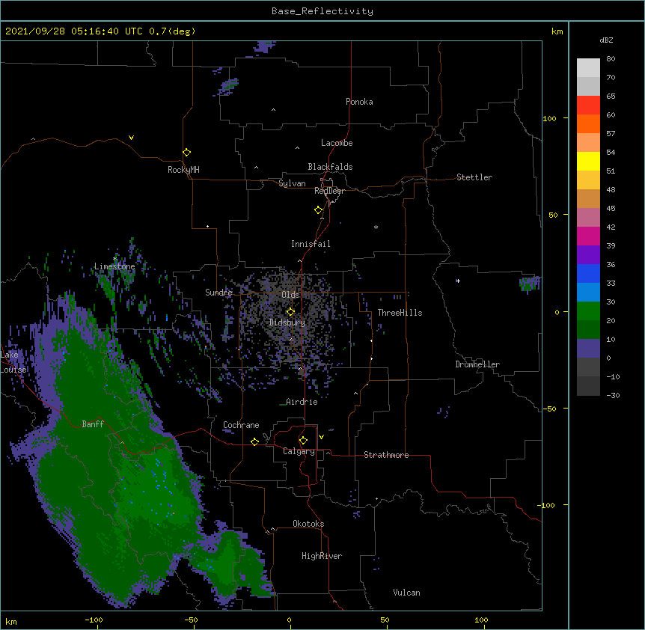Screen dimensions: 645x630
Task: Select the magenta 42 dBZ color swatch
Action: tap(588, 236)
